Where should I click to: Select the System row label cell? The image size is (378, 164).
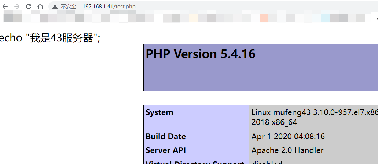coord(196,117)
